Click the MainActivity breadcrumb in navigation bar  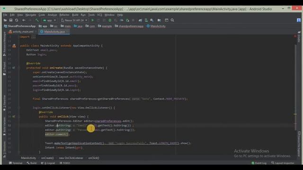(x=156, y=26)
